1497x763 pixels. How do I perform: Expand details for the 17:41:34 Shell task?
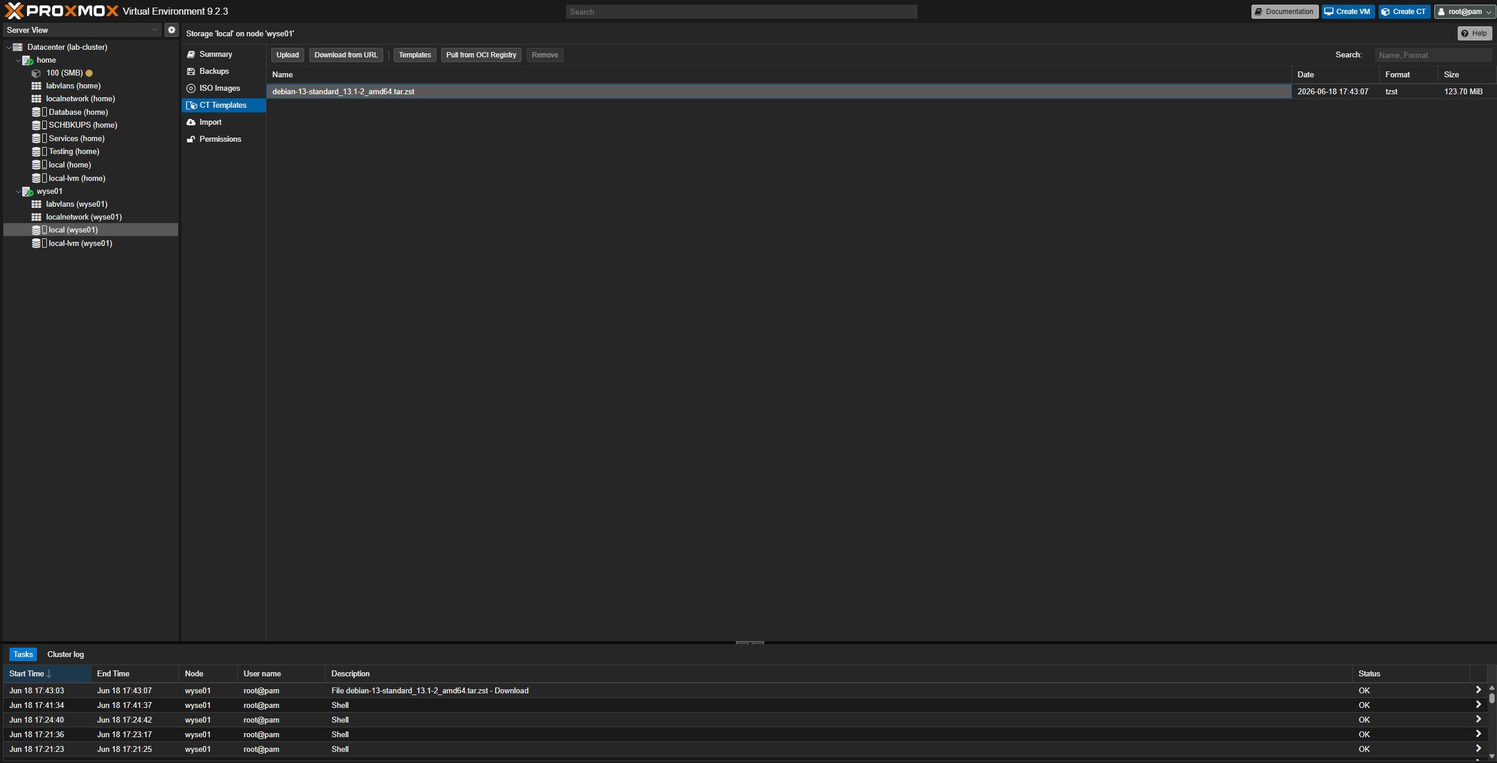coord(1478,705)
